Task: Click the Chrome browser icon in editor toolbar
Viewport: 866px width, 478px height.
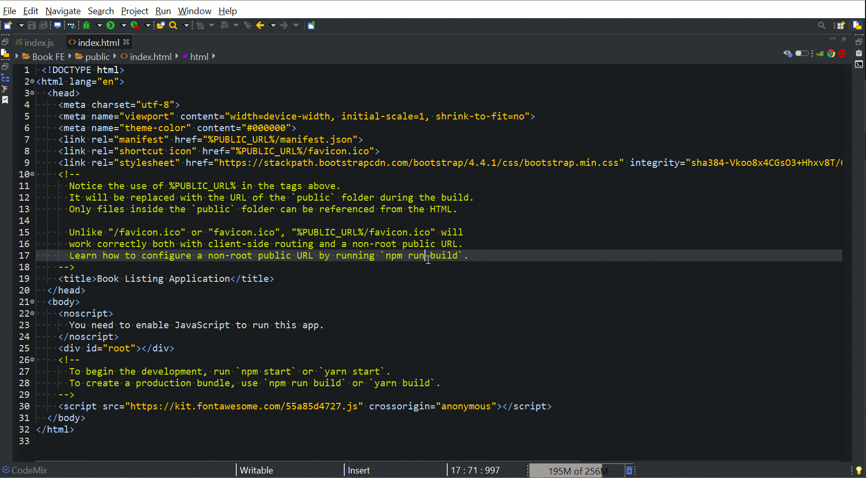Action: [x=831, y=53]
